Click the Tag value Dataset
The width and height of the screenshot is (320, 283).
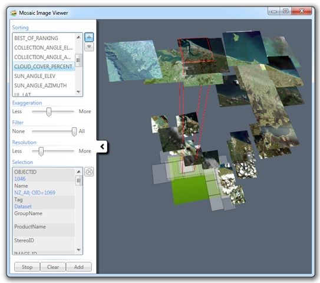tap(23, 206)
